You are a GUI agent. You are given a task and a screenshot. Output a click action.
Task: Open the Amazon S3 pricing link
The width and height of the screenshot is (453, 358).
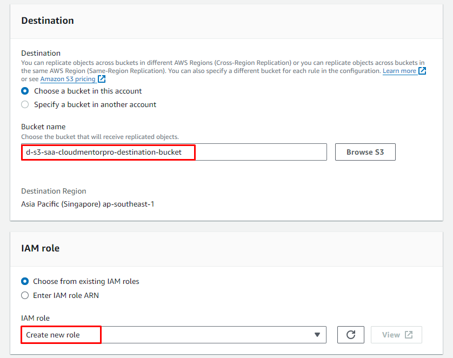click(68, 79)
